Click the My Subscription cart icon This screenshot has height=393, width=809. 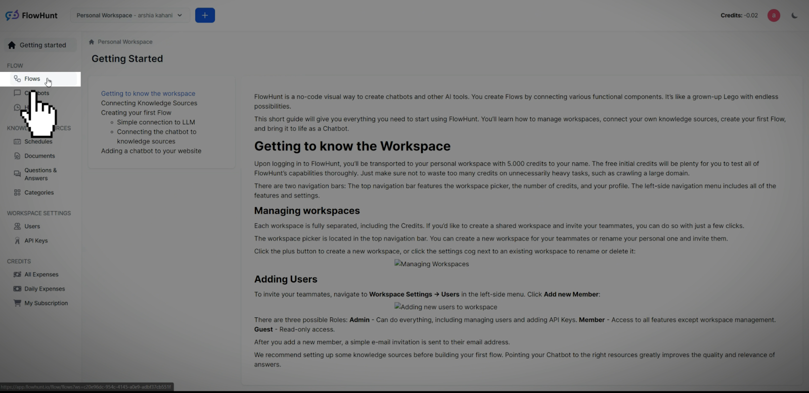click(x=17, y=303)
